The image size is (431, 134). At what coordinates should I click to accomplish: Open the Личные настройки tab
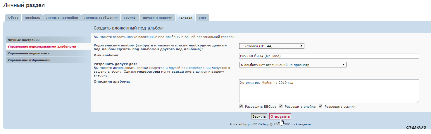[62, 18]
